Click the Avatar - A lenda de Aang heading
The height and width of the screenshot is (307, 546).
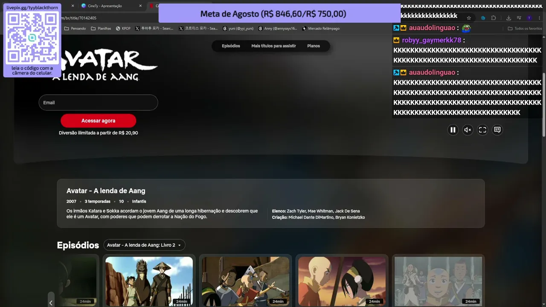[x=106, y=191]
